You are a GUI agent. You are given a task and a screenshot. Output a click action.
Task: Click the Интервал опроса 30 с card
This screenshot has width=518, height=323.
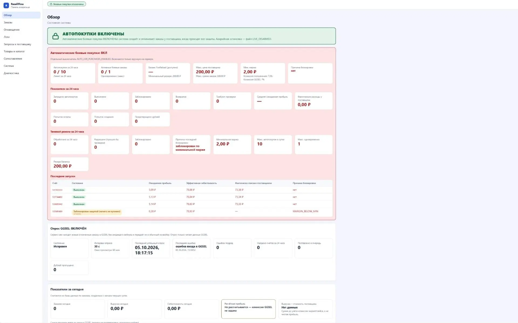[x=110, y=248]
